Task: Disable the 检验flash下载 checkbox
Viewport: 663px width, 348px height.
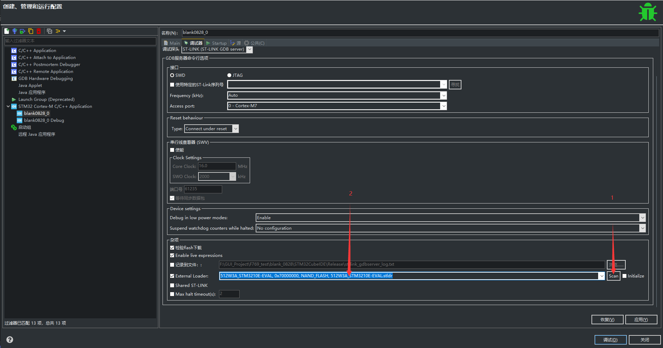Action: 172,247
